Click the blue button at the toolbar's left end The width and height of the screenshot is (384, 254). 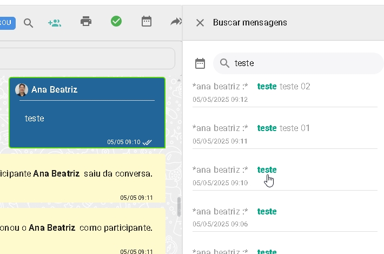tap(8, 23)
